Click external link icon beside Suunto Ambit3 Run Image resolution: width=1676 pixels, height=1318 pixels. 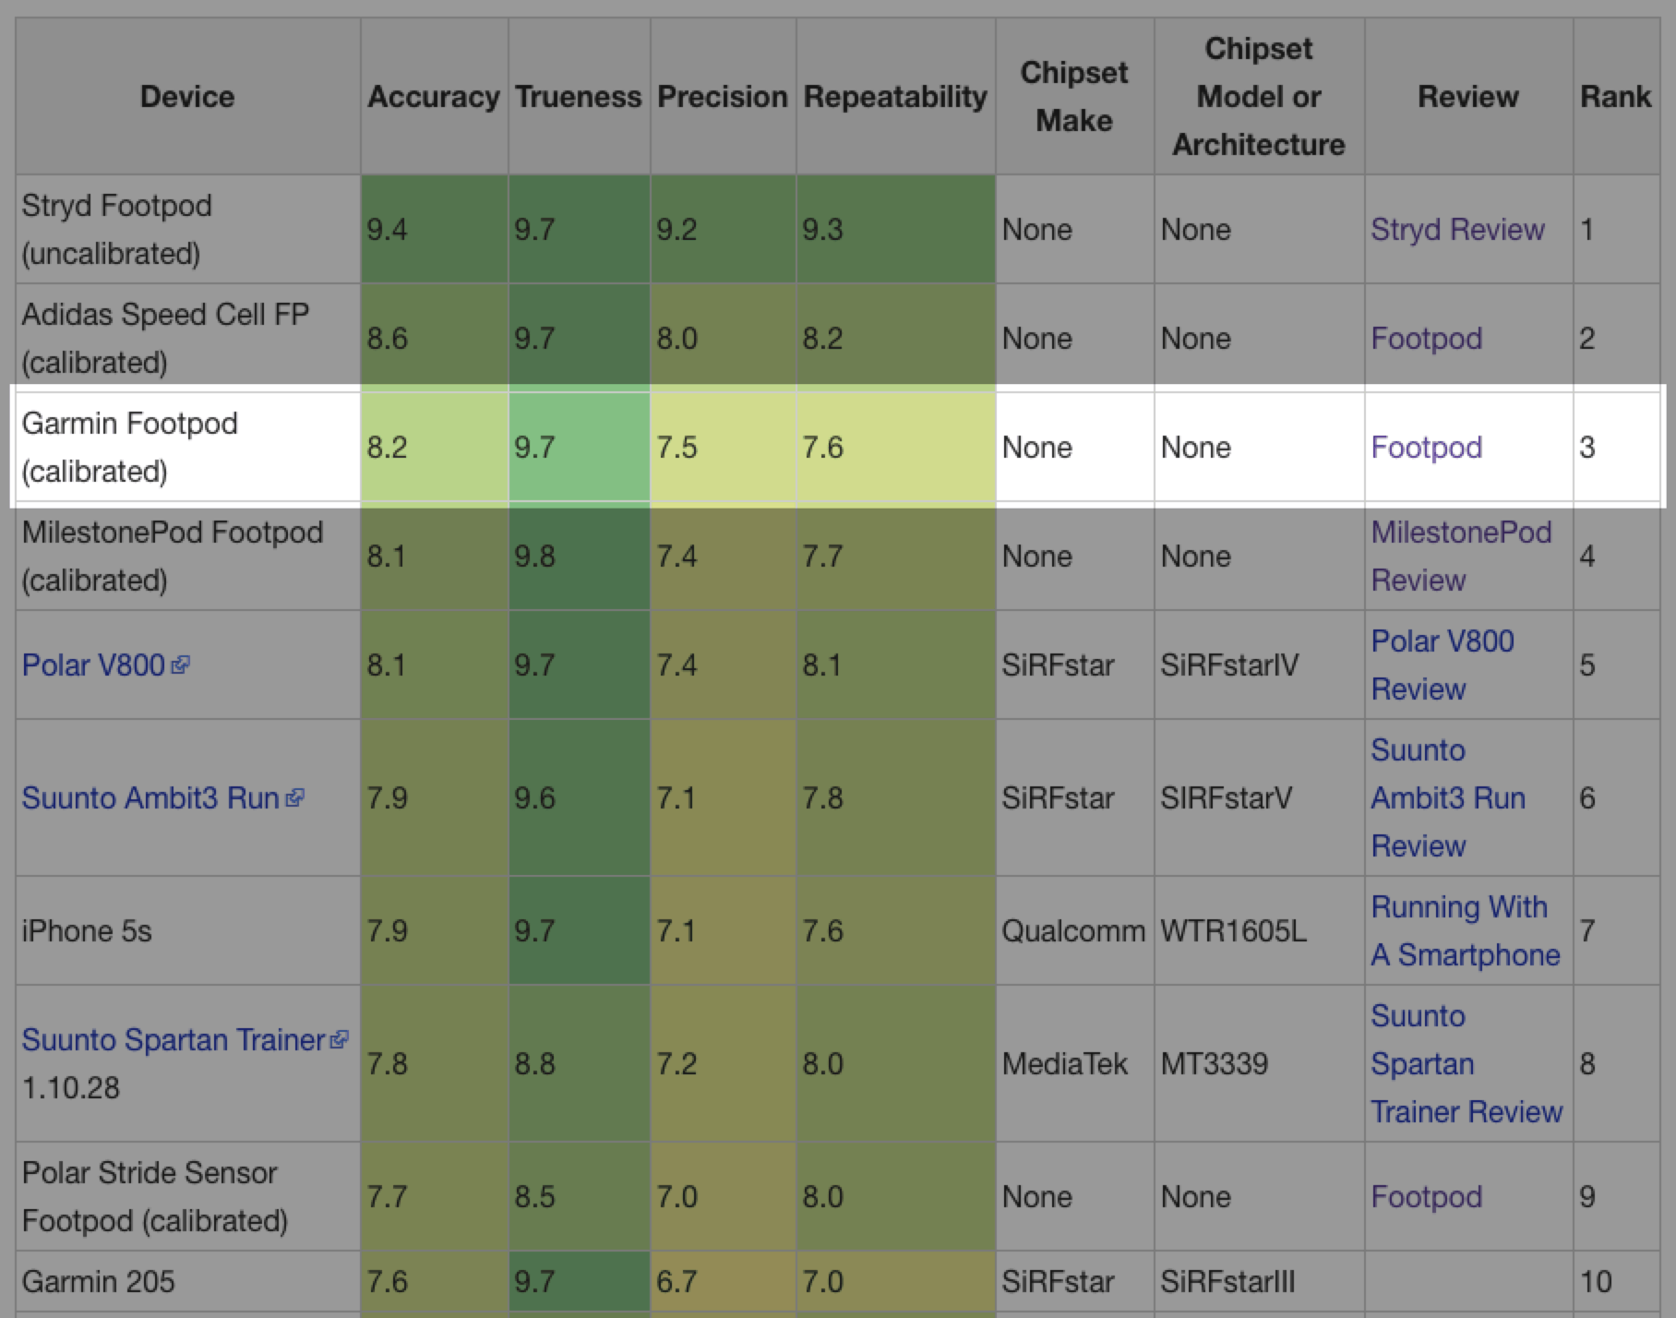(x=294, y=797)
